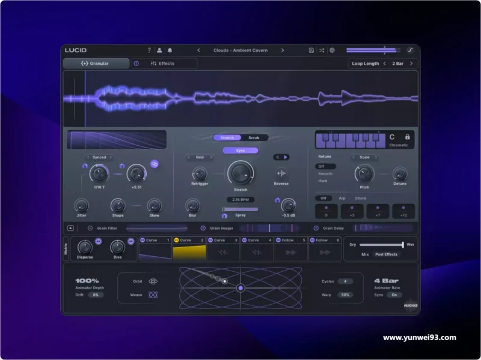Image resolution: width=481 pixels, height=360 pixels.
Task: Select Arp mode
Action: tap(342, 199)
